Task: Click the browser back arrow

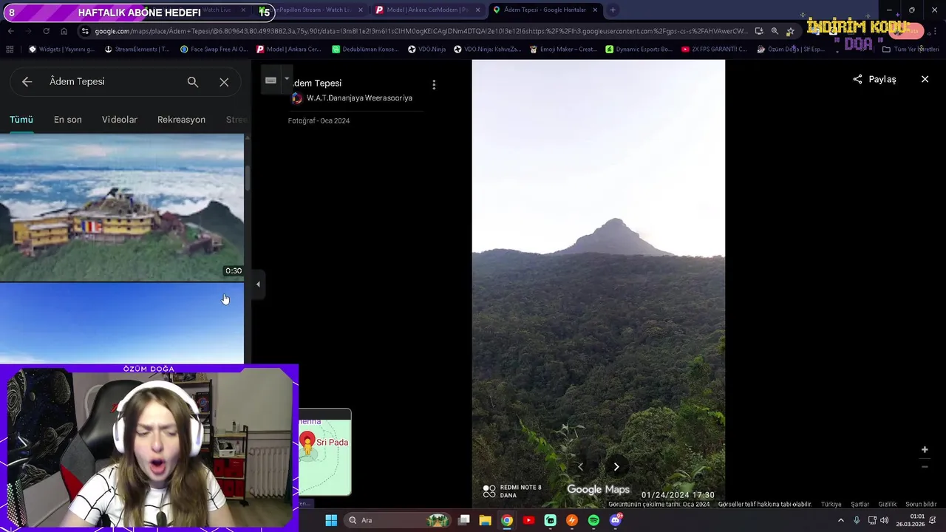Action: tap(10, 31)
